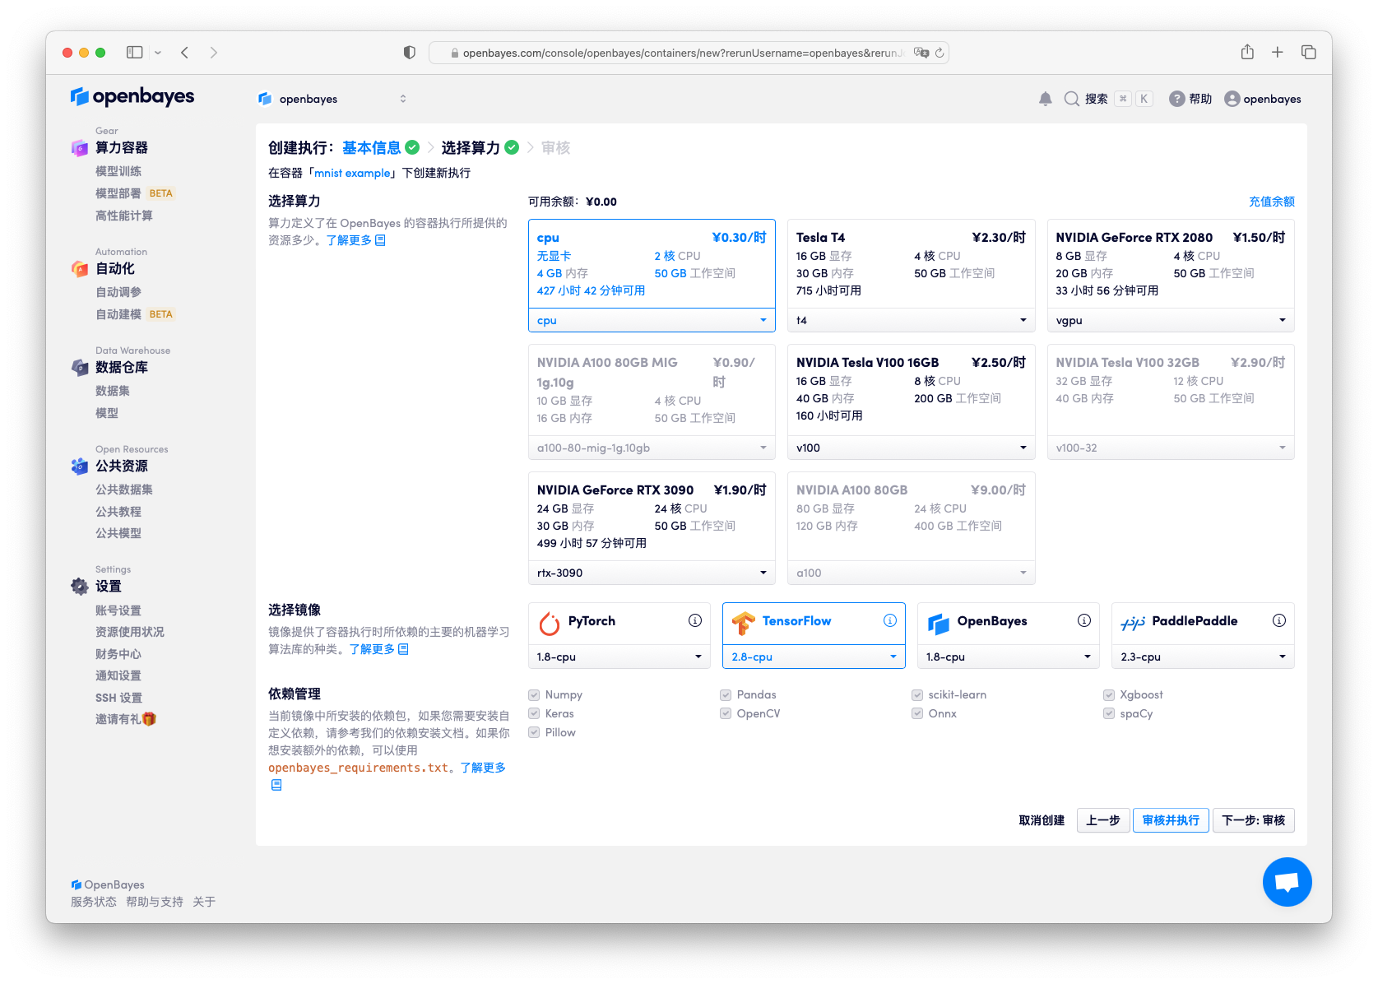This screenshot has height=984, width=1378.
Task: Expand the TensorFlow 2.8-cpu version dropdown
Action: point(813,657)
